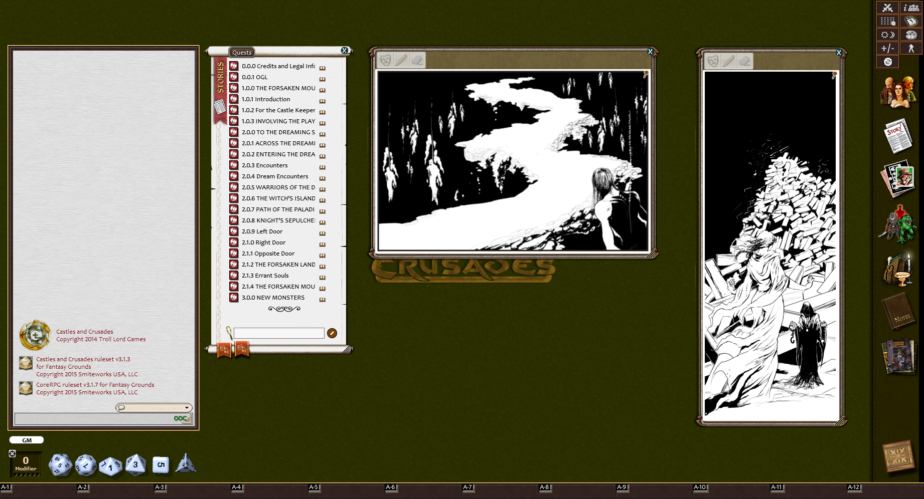
Task: Toggle the day/night Effects icon
Action: (x=887, y=35)
